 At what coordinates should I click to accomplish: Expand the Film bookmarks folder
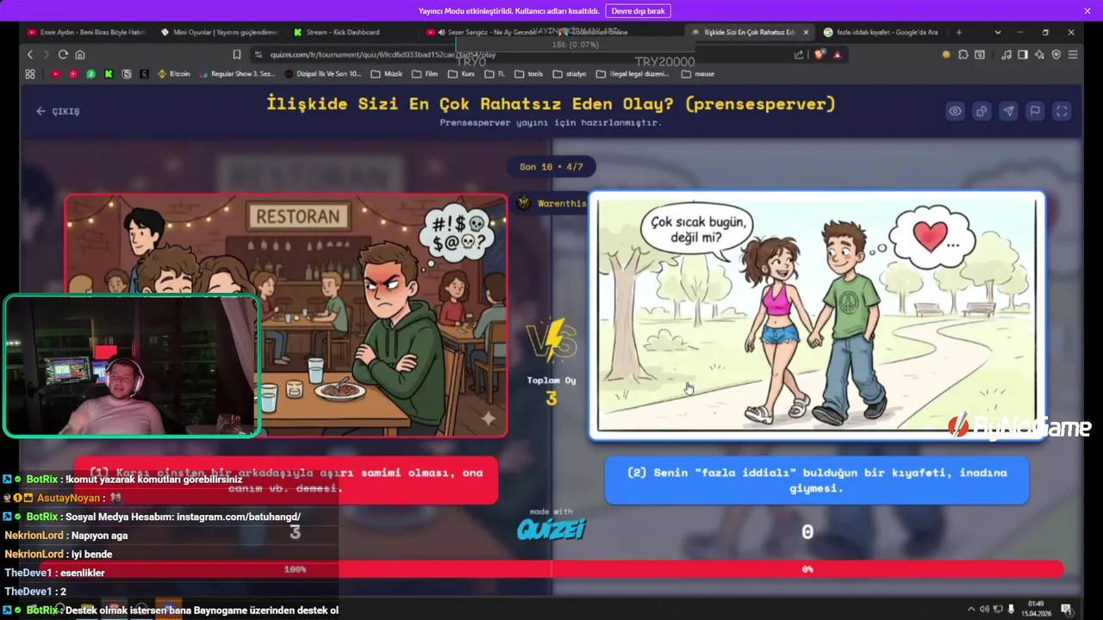point(425,74)
